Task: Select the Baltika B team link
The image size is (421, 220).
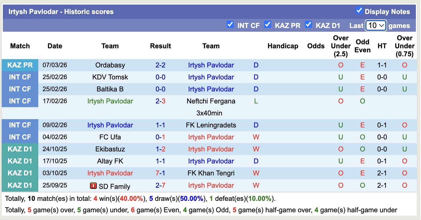Action: coord(110,89)
